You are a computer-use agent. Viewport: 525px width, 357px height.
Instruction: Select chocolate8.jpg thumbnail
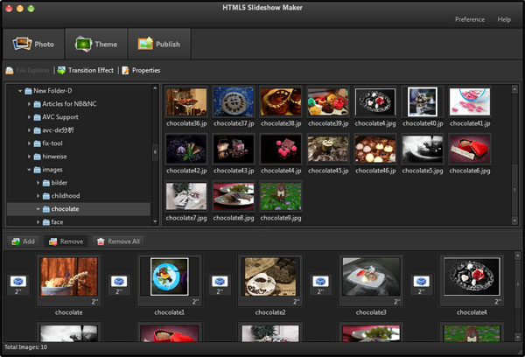point(234,196)
